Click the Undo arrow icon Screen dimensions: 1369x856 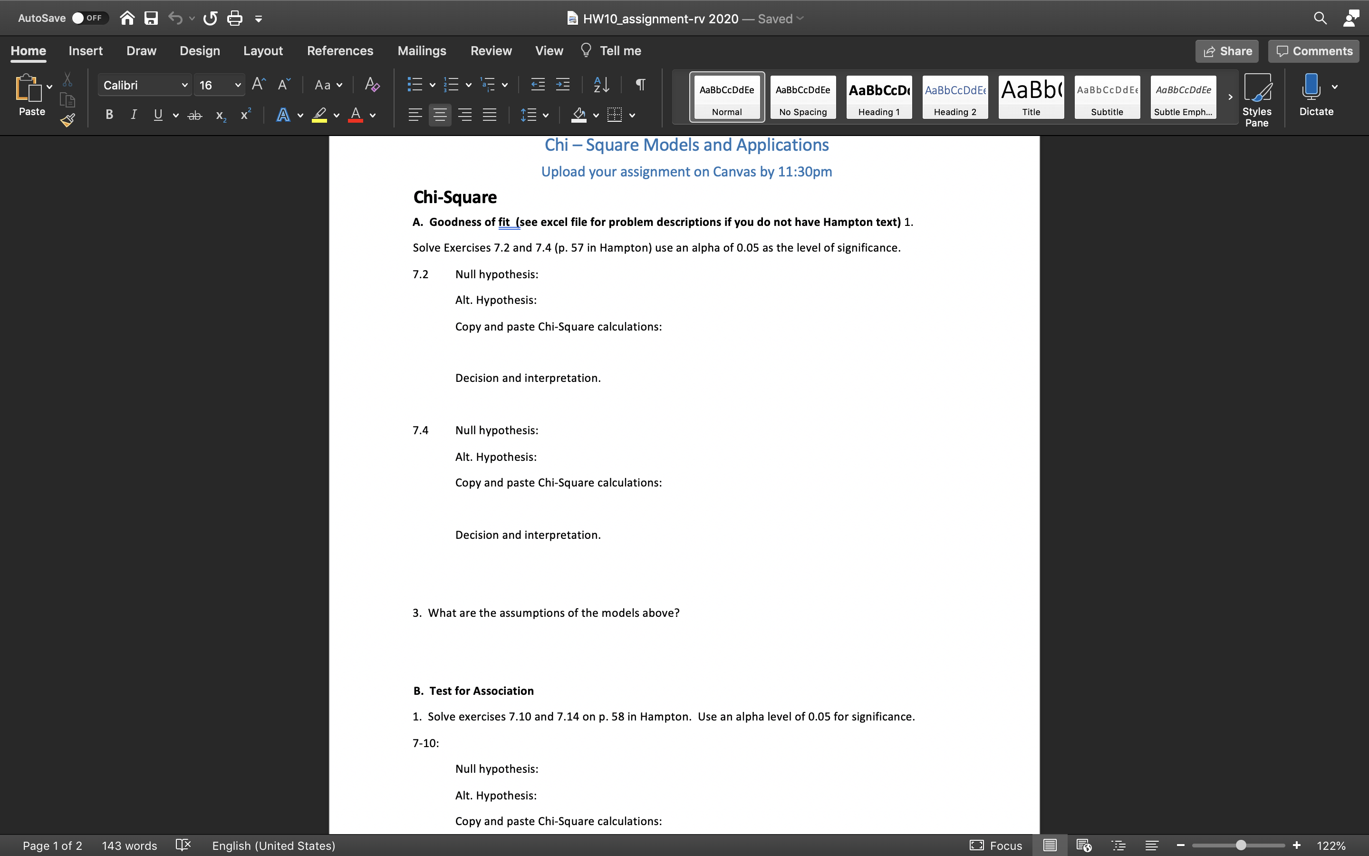click(175, 18)
